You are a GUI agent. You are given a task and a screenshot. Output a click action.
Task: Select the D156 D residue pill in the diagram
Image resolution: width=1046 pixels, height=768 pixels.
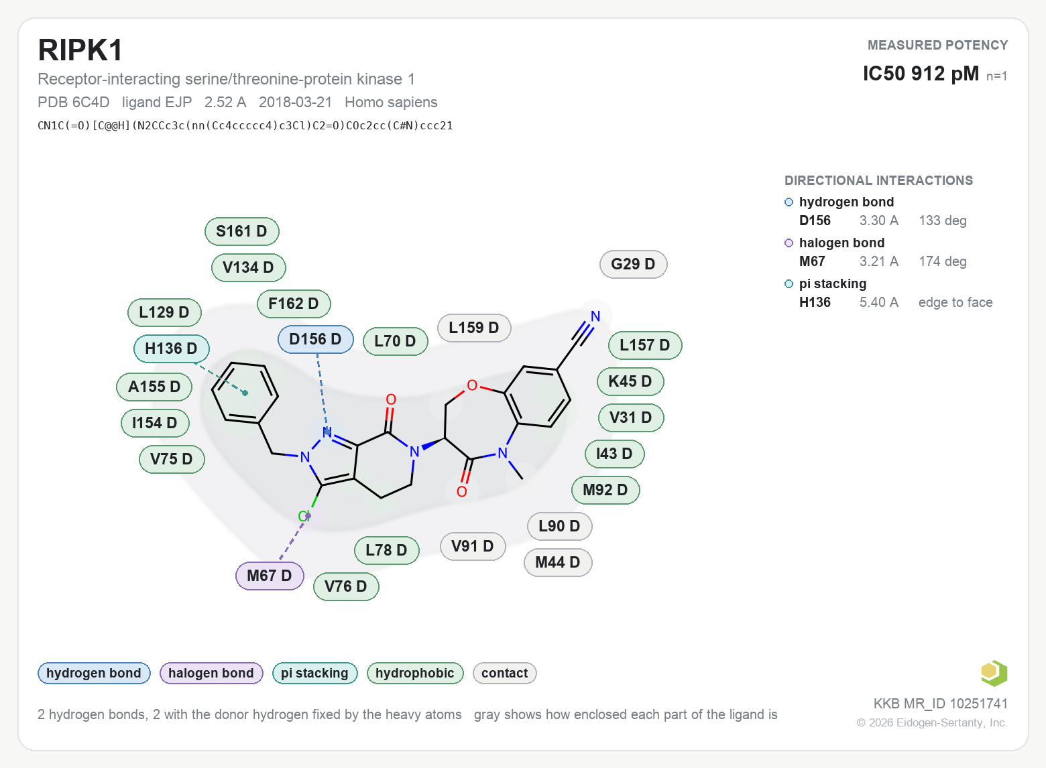pos(316,339)
